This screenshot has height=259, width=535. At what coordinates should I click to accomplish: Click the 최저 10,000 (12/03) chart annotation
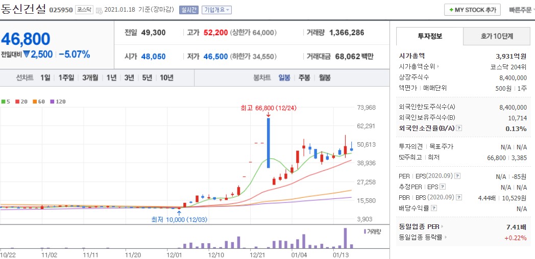point(179,220)
